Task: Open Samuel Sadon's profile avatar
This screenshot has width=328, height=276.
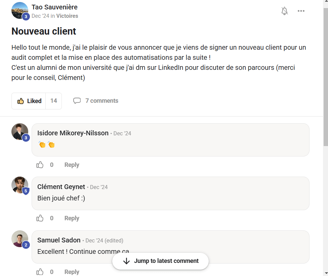Action: pyautogui.click(x=19, y=238)
